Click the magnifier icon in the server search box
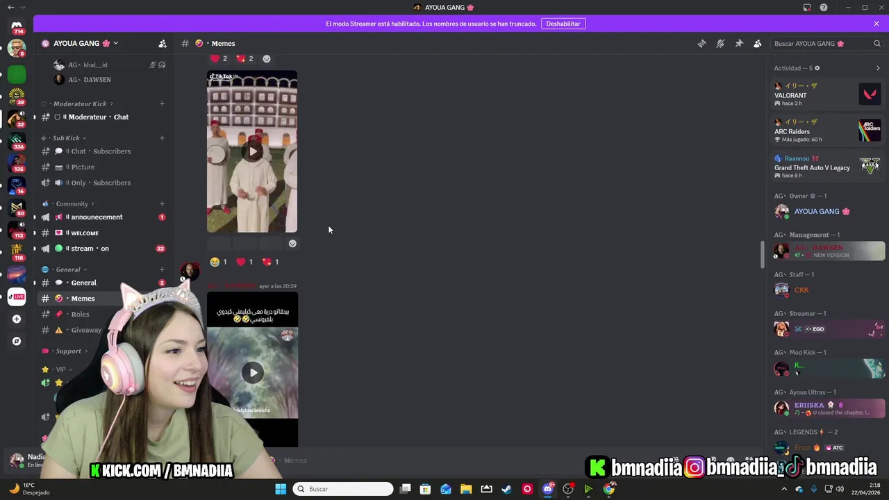The width and height of the screenshot is (889, 500). point(876,43)
